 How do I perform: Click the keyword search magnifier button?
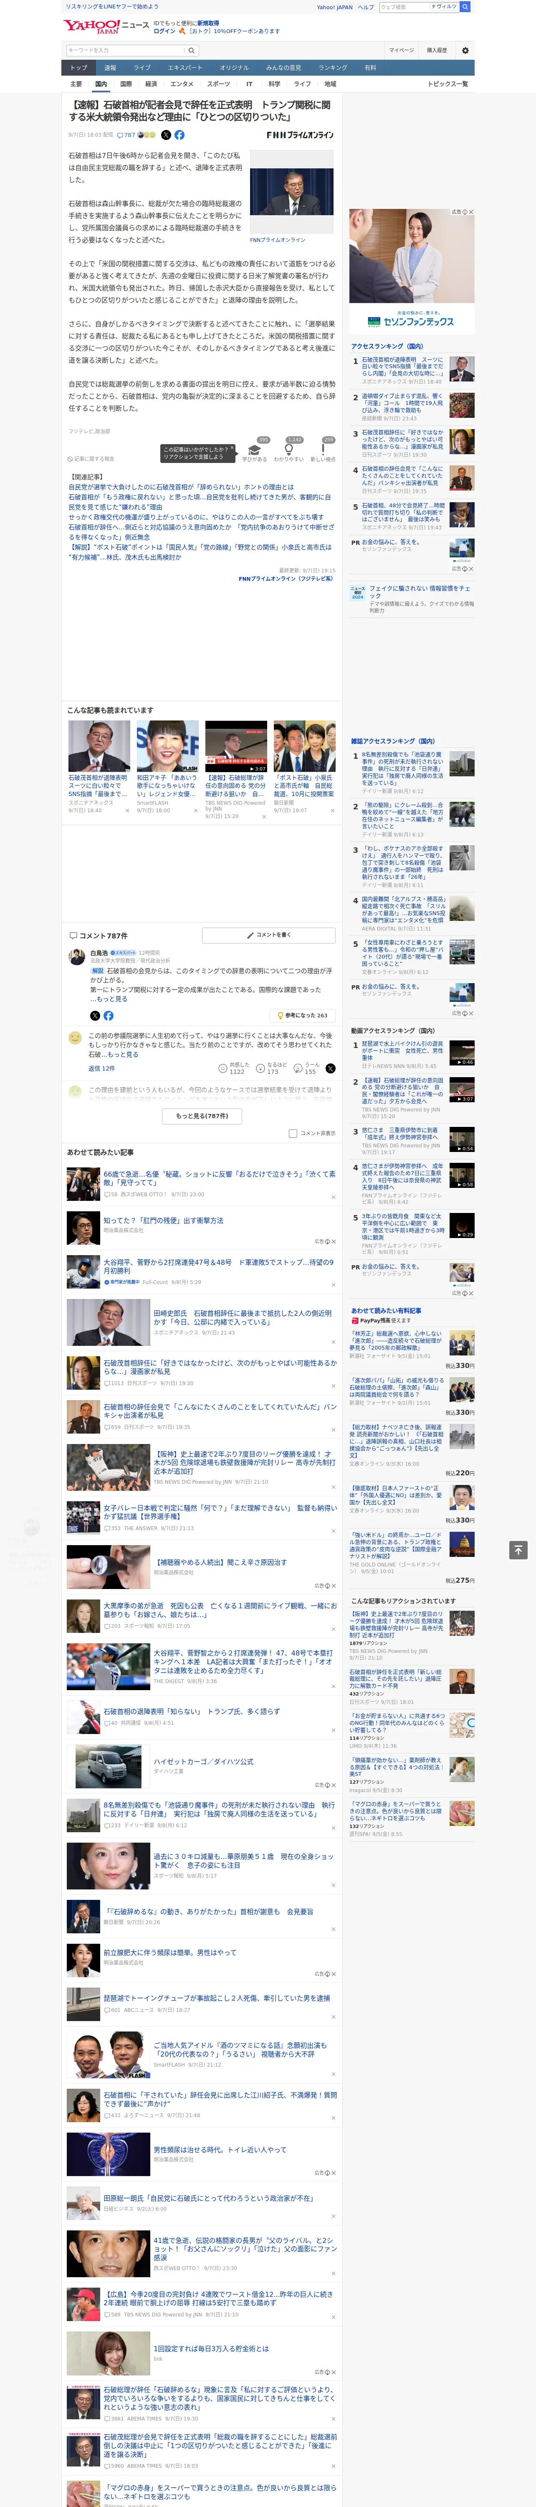(192, 50)
